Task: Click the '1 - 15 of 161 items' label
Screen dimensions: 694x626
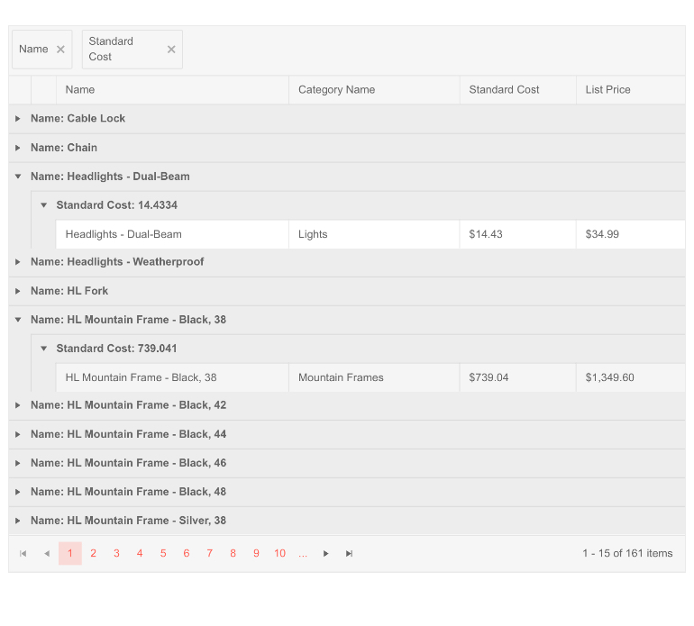Action: 627,553
